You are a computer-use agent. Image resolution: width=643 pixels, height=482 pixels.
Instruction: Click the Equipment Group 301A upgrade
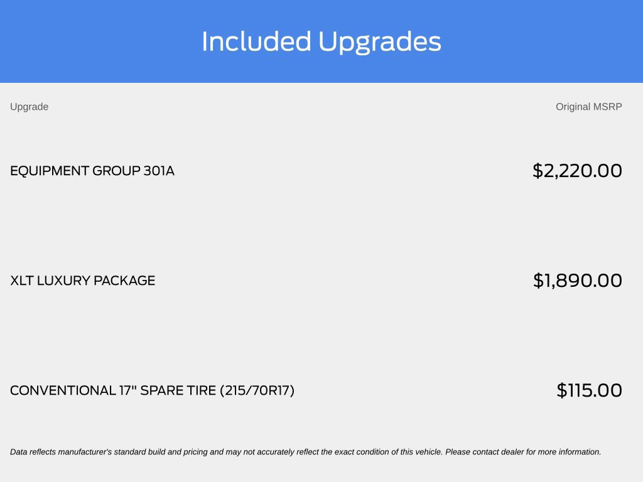(x=92, y=171)
